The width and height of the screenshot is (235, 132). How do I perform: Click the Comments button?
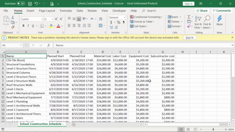222,11
